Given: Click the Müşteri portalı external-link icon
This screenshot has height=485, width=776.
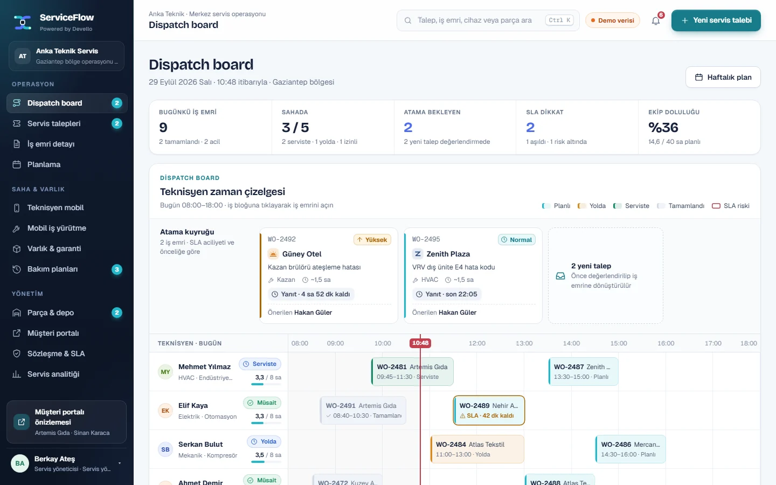Looking at the screenshot, I should (17, 333).
